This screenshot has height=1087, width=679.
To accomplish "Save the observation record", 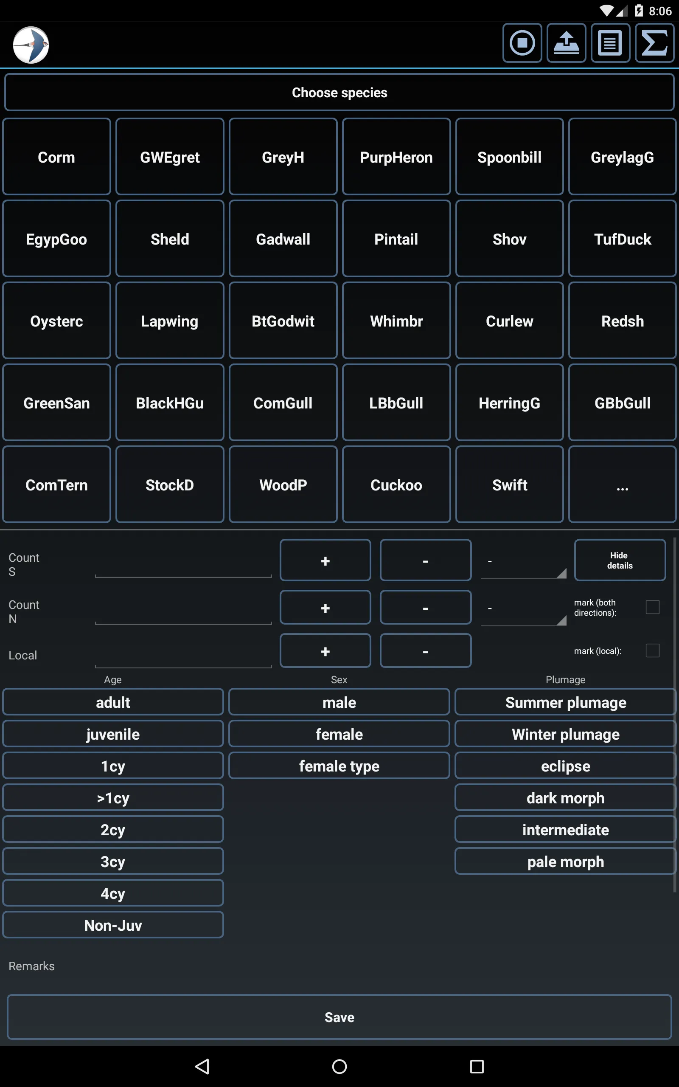I will click(339, 1017).
